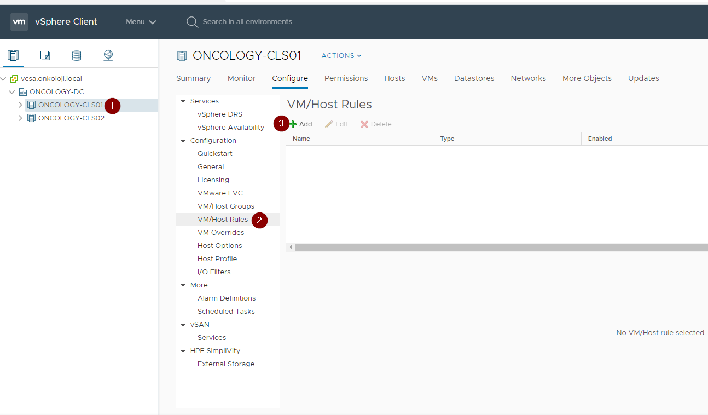Collapse the vSAN section

pyautogui.click(x=183, y=325)
